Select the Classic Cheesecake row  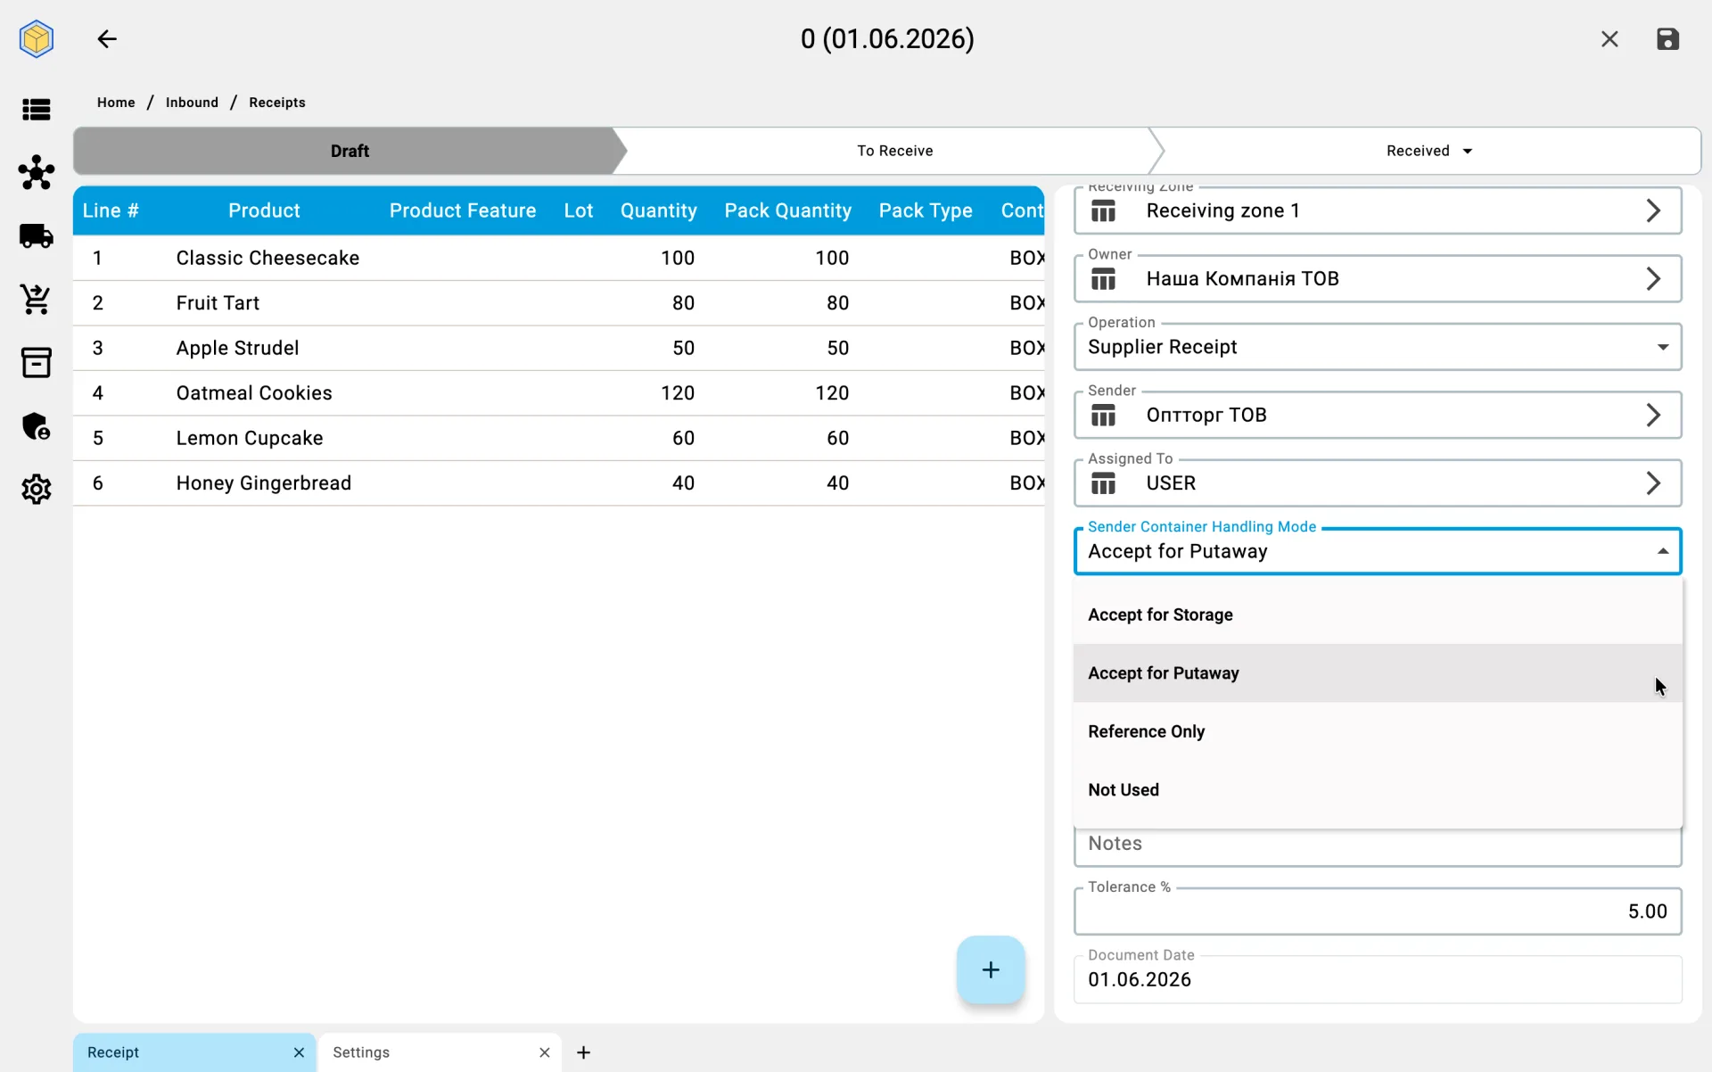click(x=558, y=258)
